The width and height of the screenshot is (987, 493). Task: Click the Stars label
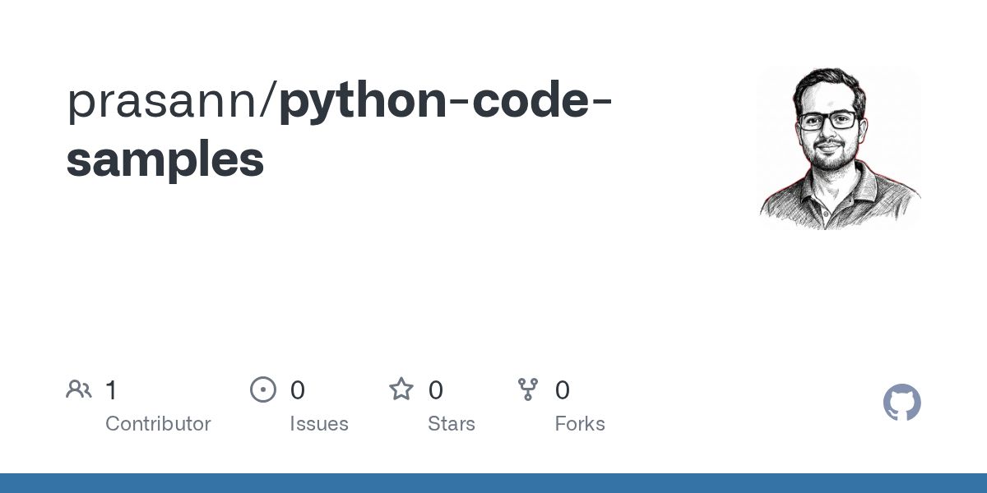point(452,424)
